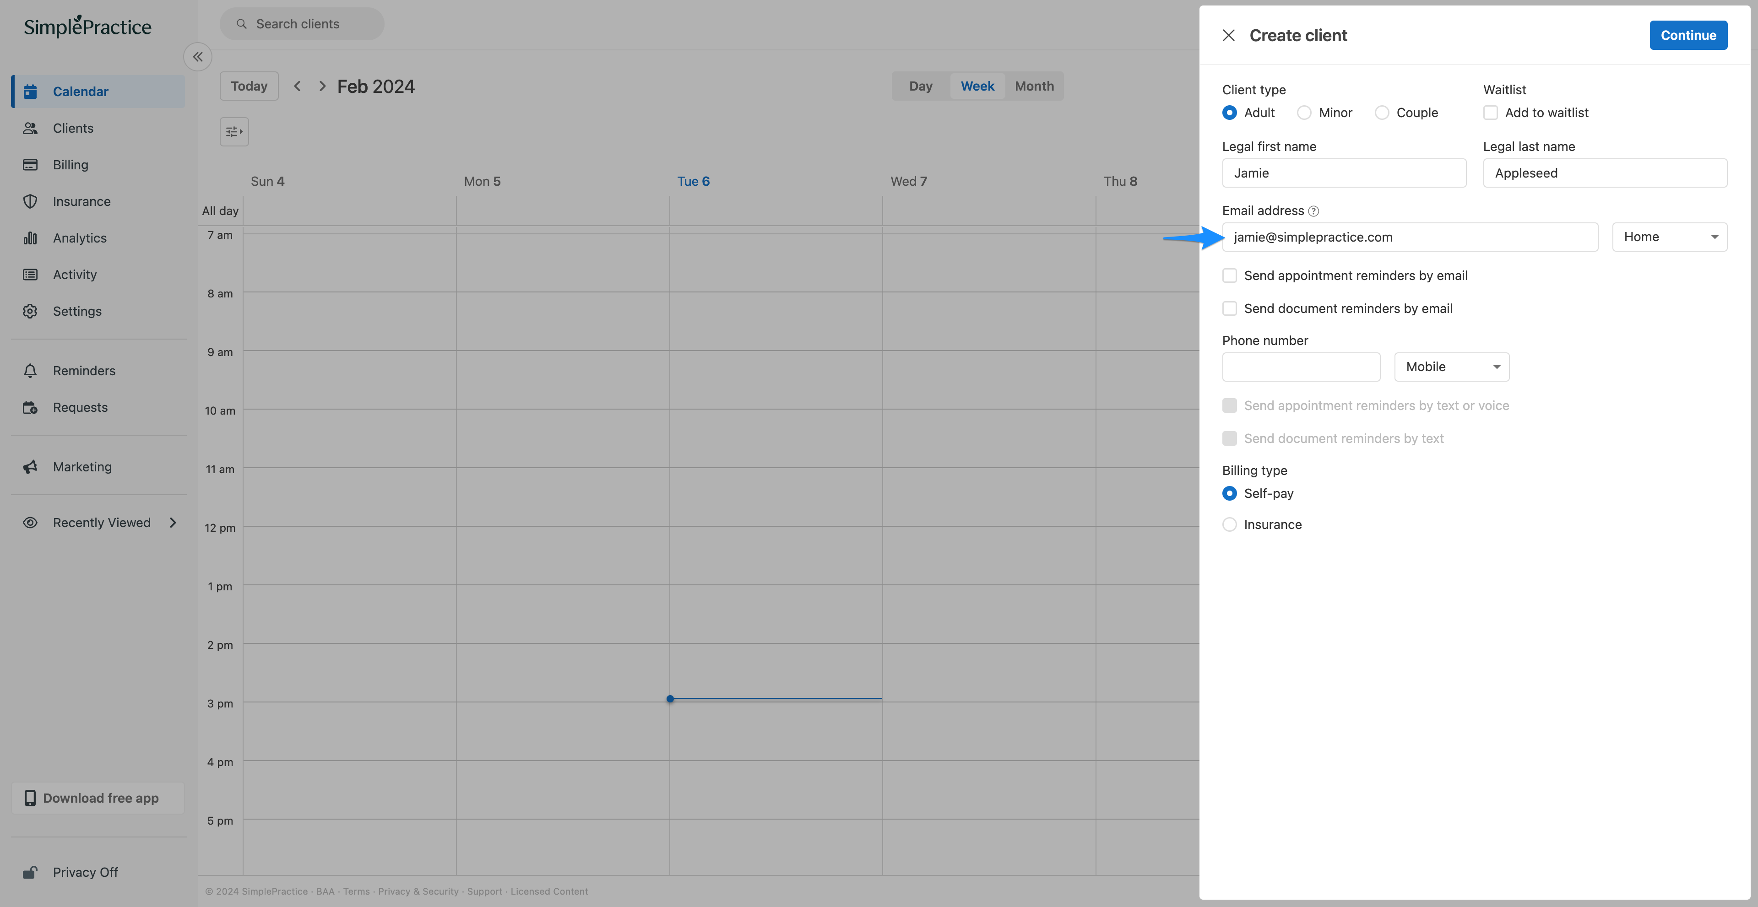Open the phone type dropdown showing Mobile

click(1451, 366)
